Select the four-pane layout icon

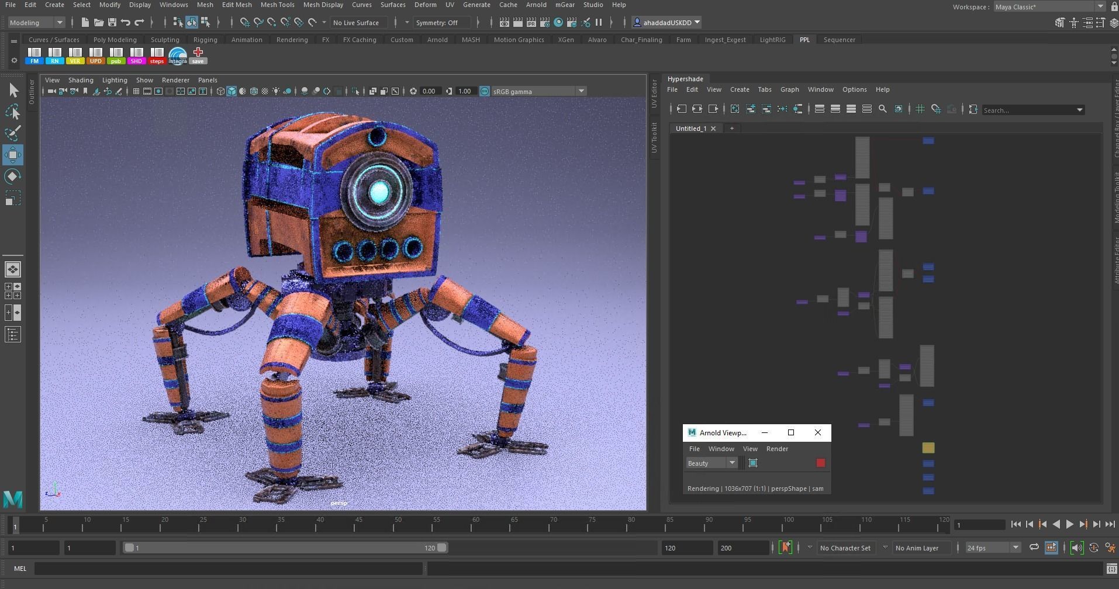[x=13, y=291]
